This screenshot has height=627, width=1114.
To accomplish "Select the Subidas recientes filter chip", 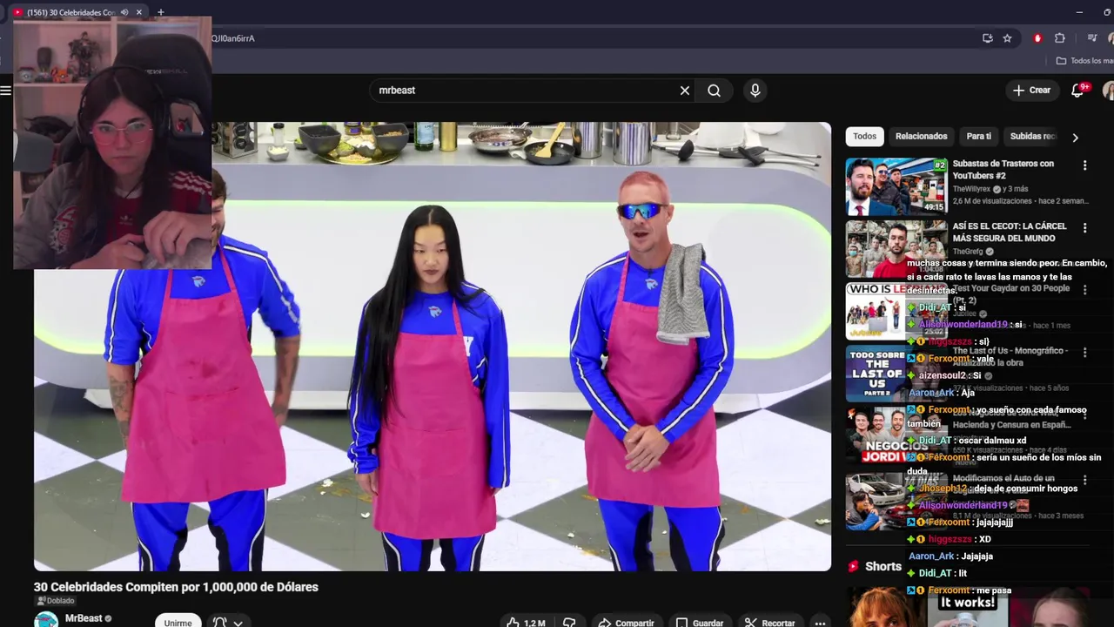I will click(1033, 137).
